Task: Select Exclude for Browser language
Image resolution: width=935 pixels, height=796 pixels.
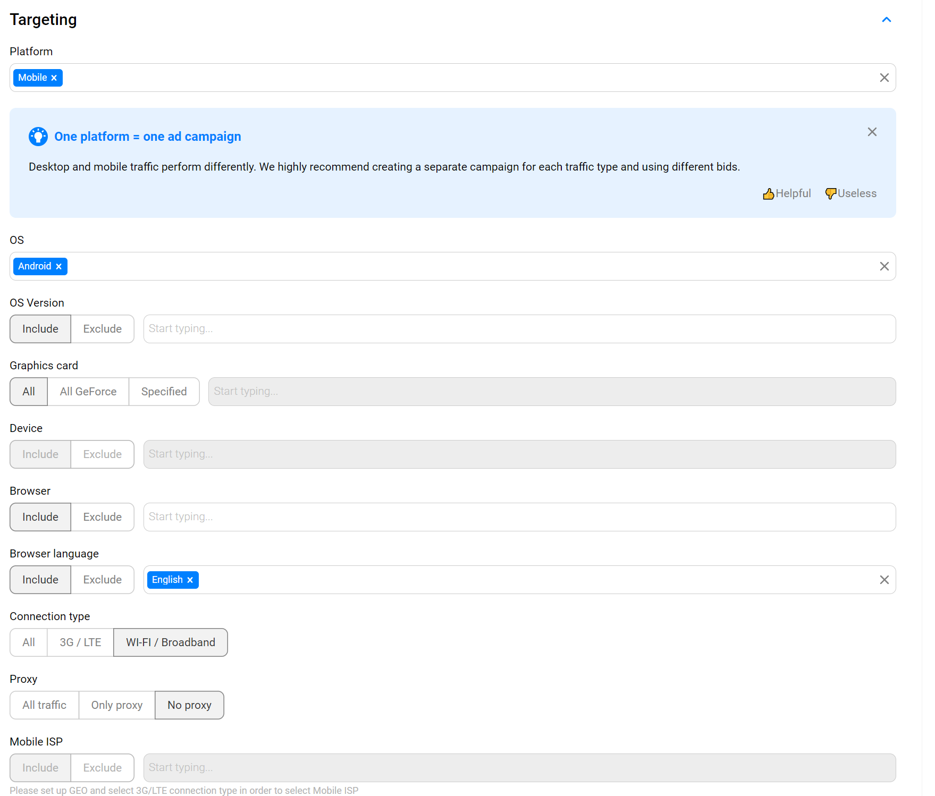Action: coord(103,580)
